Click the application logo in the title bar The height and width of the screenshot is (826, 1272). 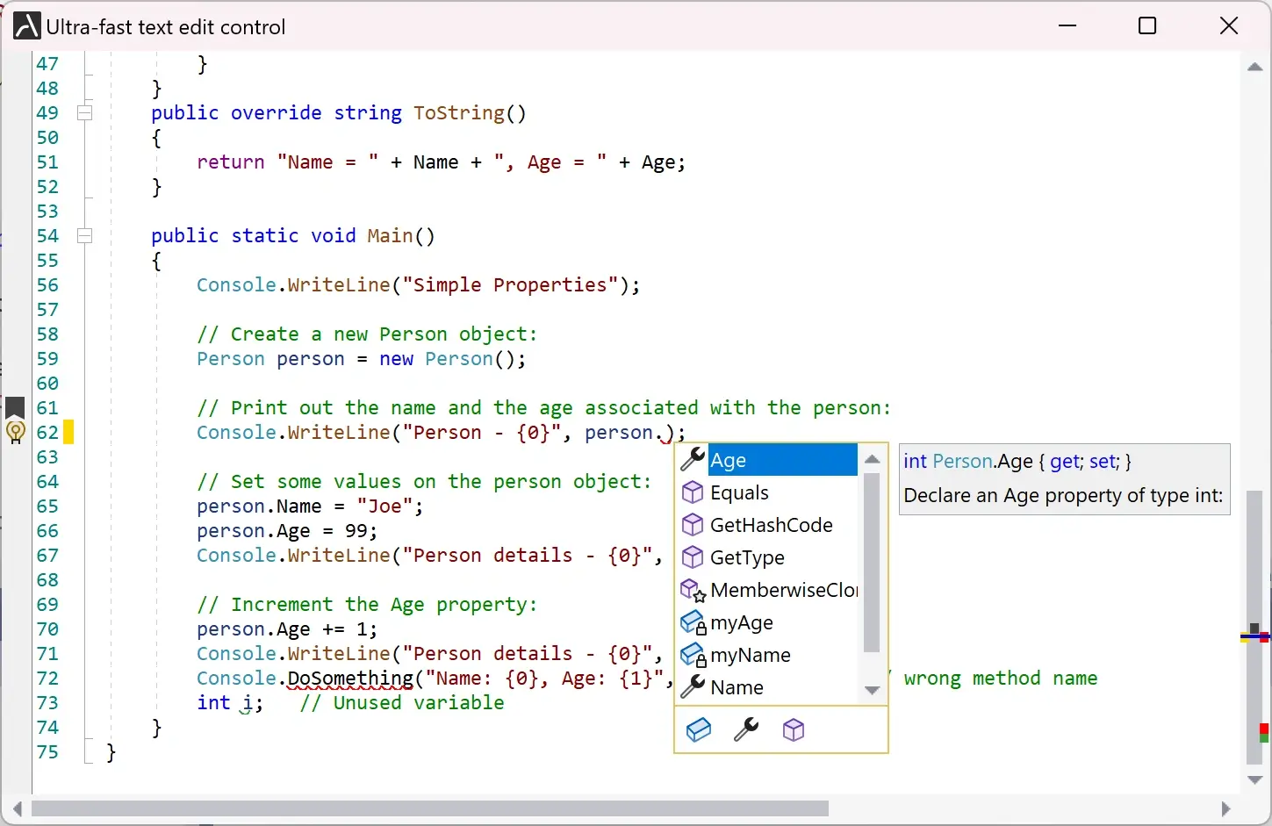point(25,25)
